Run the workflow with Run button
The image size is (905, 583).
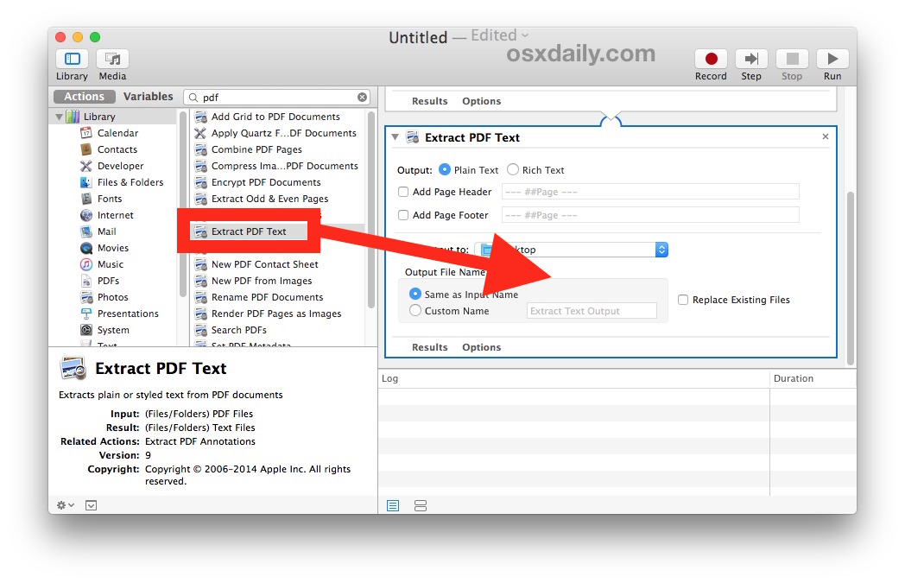832,59
